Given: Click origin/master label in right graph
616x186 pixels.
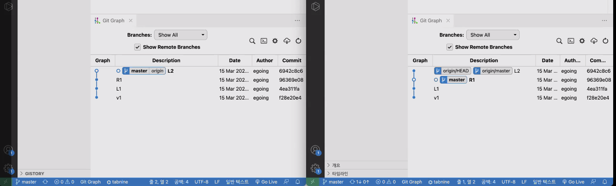Looking at the screenshot, I should [x=493, y=71].
